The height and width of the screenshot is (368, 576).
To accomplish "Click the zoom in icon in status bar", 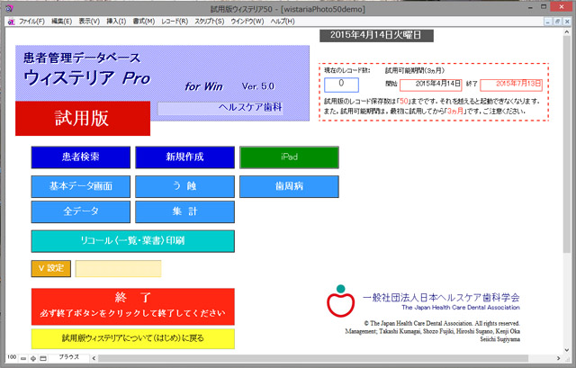I will 33,358.
